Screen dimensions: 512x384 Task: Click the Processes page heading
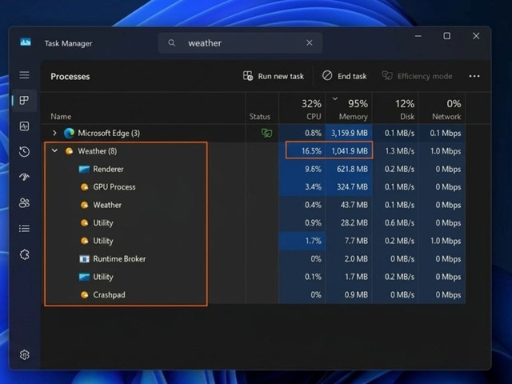70,77
